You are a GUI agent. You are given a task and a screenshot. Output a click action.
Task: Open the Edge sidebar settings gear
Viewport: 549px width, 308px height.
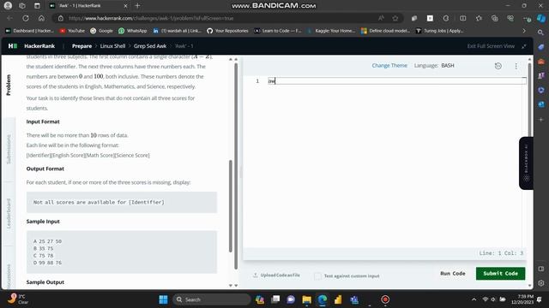coord(541,283)
